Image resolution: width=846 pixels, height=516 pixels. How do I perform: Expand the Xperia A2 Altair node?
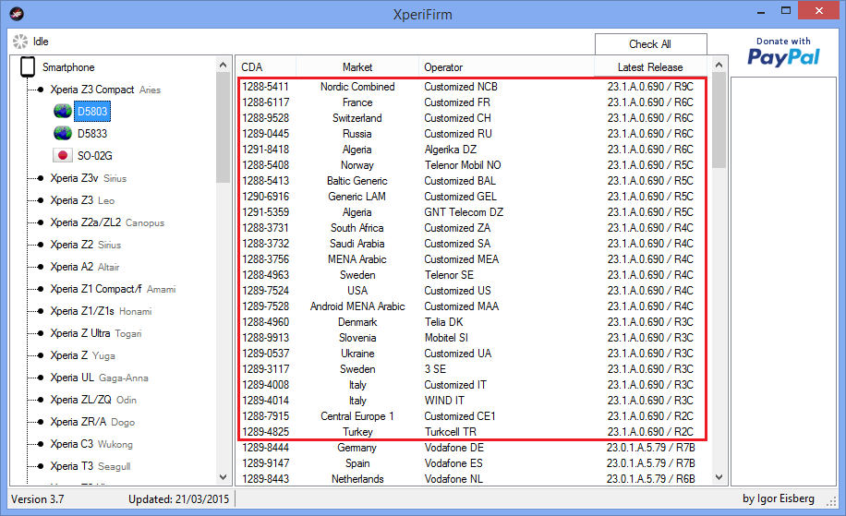pyautogui.click(x=41, y=267)
